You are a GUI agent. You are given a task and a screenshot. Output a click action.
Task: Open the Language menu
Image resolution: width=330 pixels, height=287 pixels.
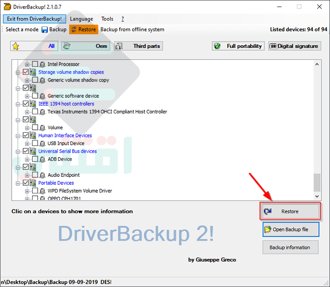(82, 19)
